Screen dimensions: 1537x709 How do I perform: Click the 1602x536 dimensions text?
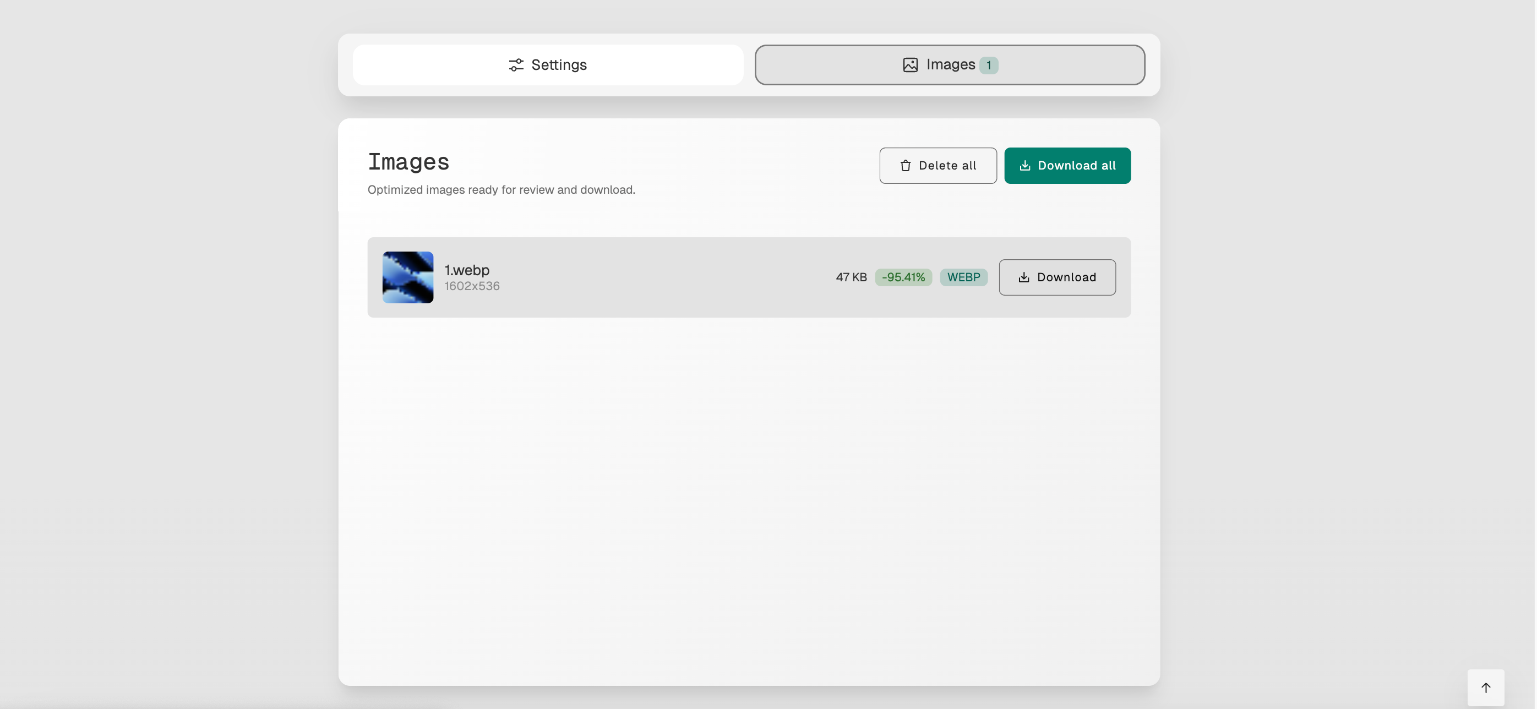click(x=472, y=286)
